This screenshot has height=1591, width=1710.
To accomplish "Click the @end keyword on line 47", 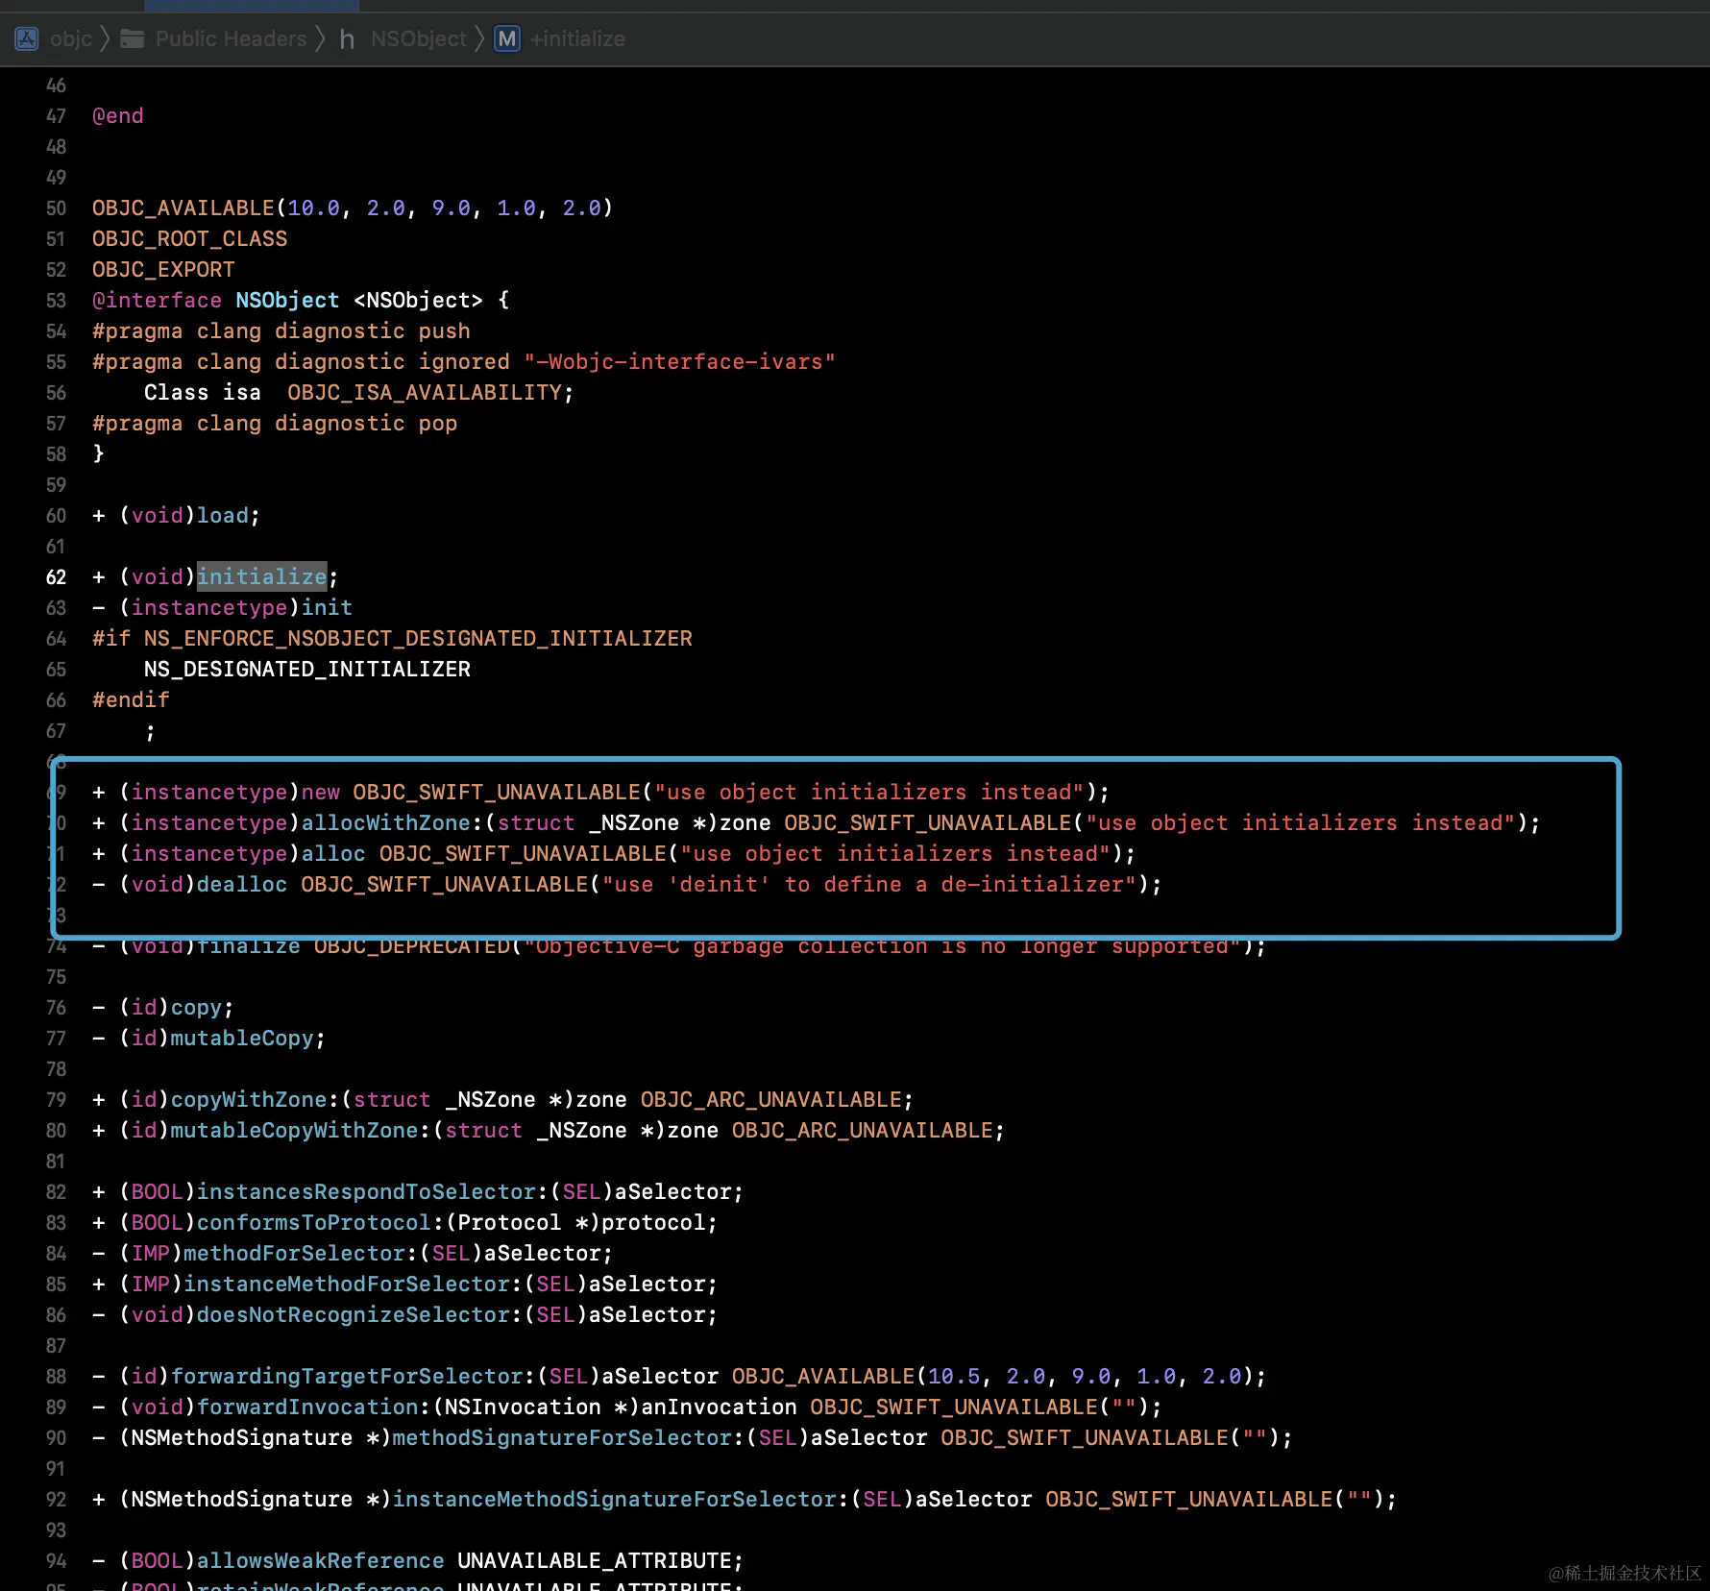I will click(x=118, y=116).
